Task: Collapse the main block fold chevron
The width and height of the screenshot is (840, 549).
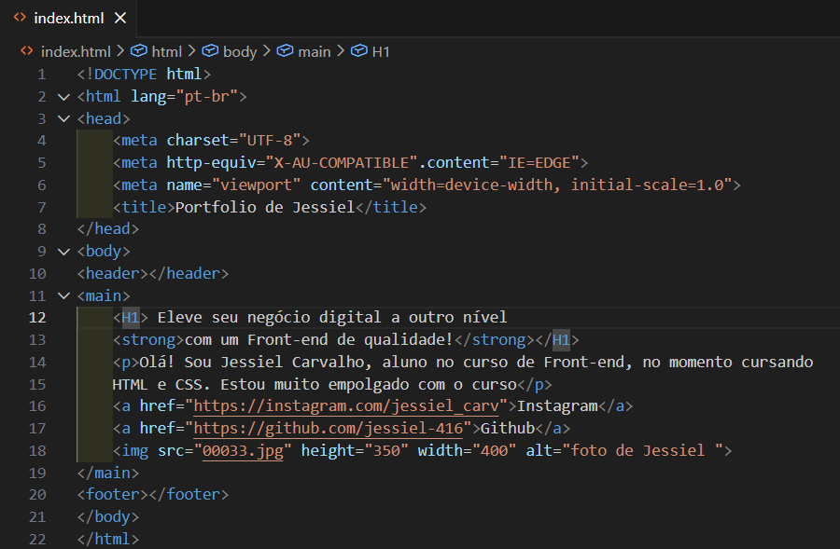Action: click(63, 295)
